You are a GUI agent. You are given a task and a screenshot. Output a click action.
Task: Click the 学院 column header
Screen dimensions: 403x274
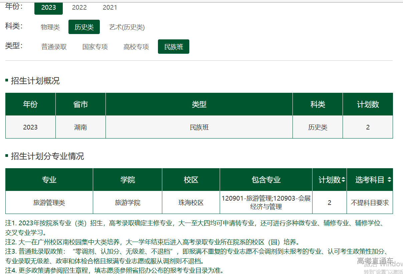pos(128,180)
